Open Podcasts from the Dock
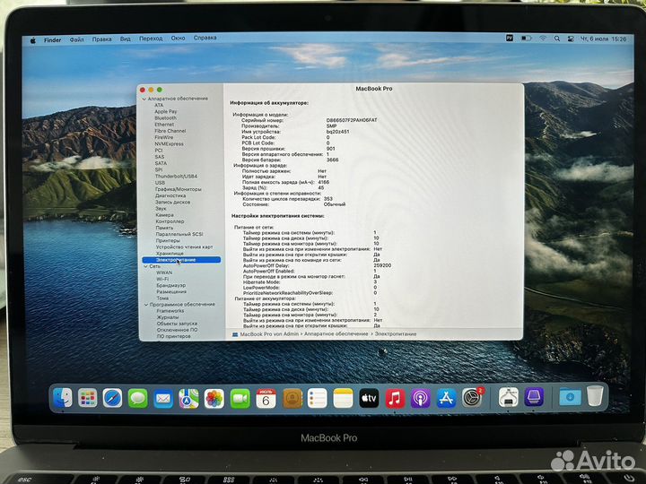The image size is (646, 484). click(420, 398)
